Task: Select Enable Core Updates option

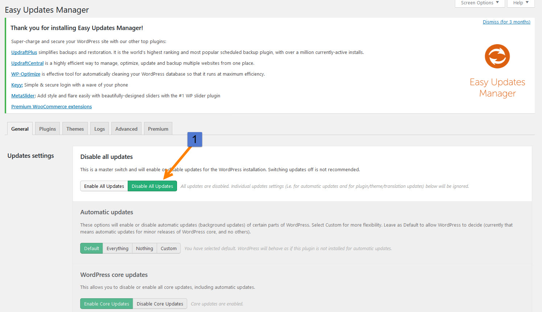Action: 107,304
